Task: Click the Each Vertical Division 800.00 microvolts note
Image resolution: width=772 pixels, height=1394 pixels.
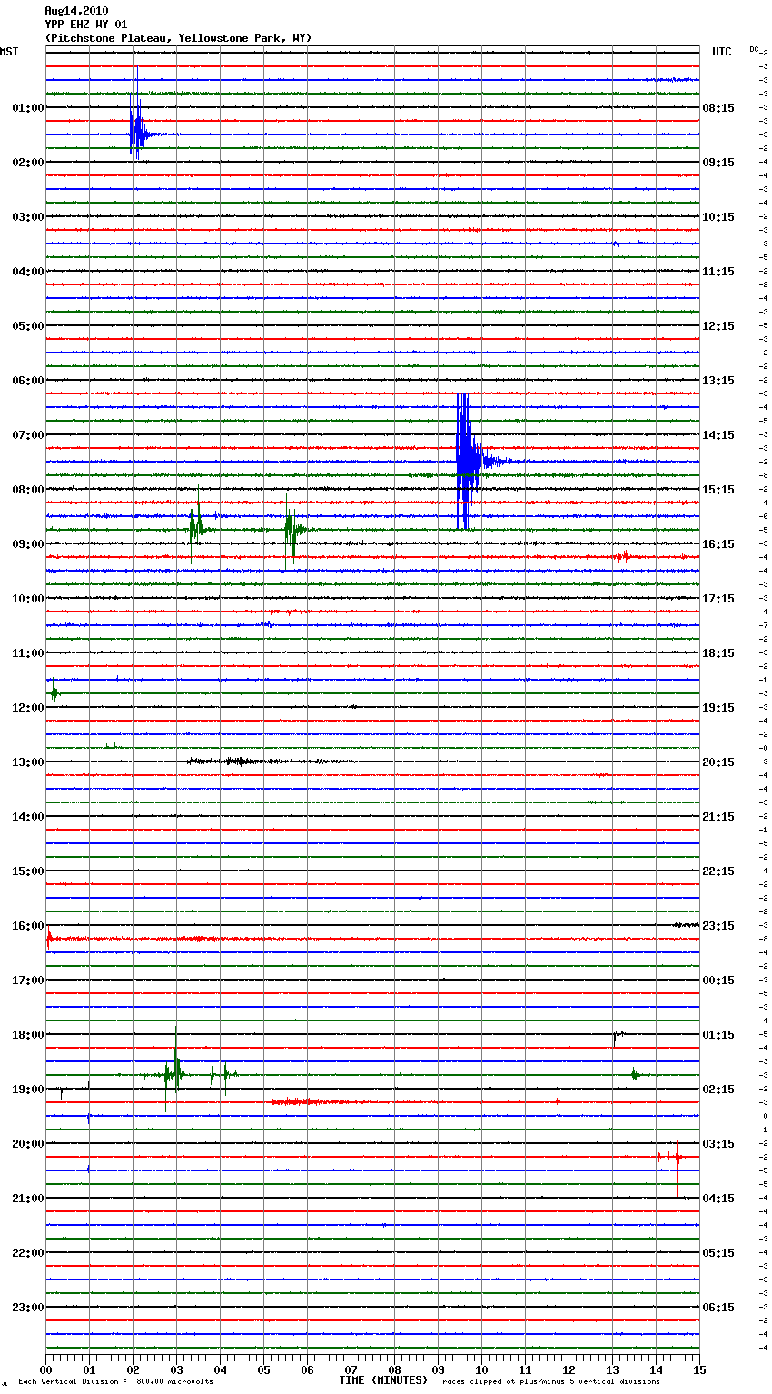Action: click(x=115, y=1382)
